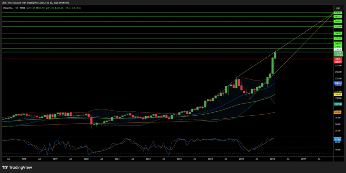This screenshot has width=346, height=173.
Task: Click the change value +19.73 (+6.46%)
Action: pyautogui.click(x=73, y=8)
